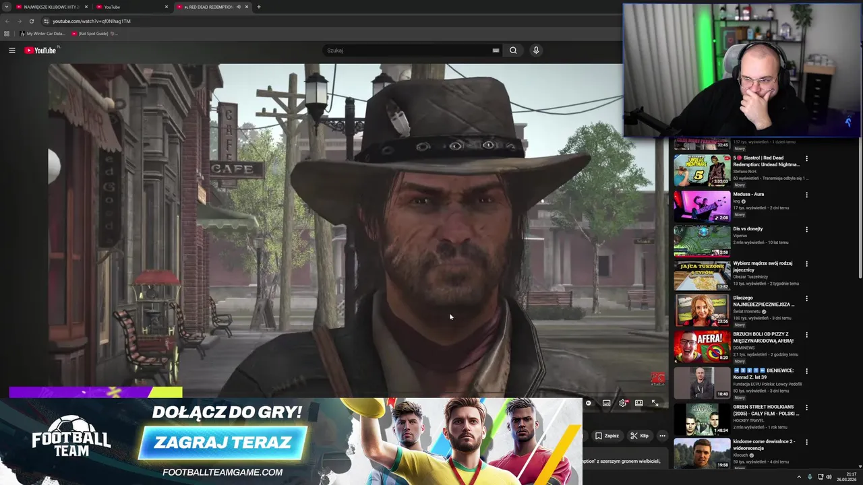Click the Zapisz save button
The image size is (863, 485).
[606, 436]
